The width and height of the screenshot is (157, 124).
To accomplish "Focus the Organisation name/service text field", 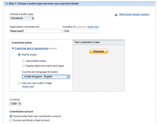I will point(36,31).
